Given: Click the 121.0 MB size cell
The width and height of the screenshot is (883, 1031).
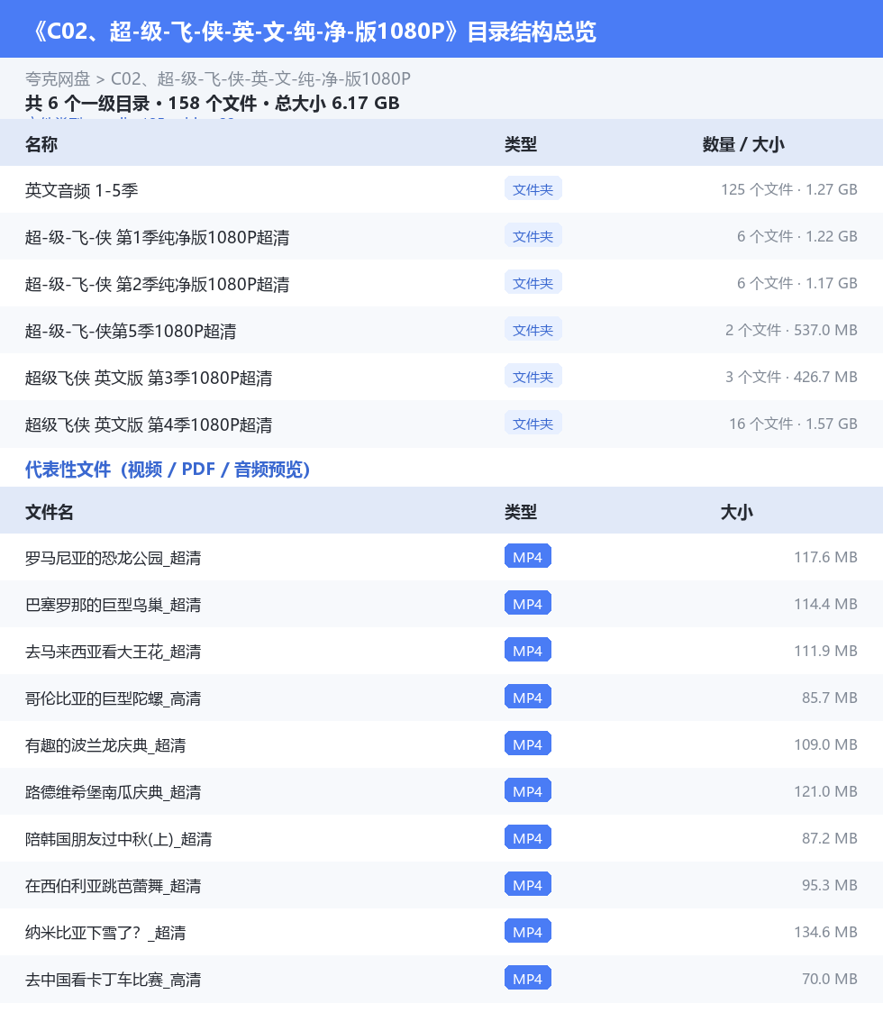Looking at the screenshot, I should [825, 791].
